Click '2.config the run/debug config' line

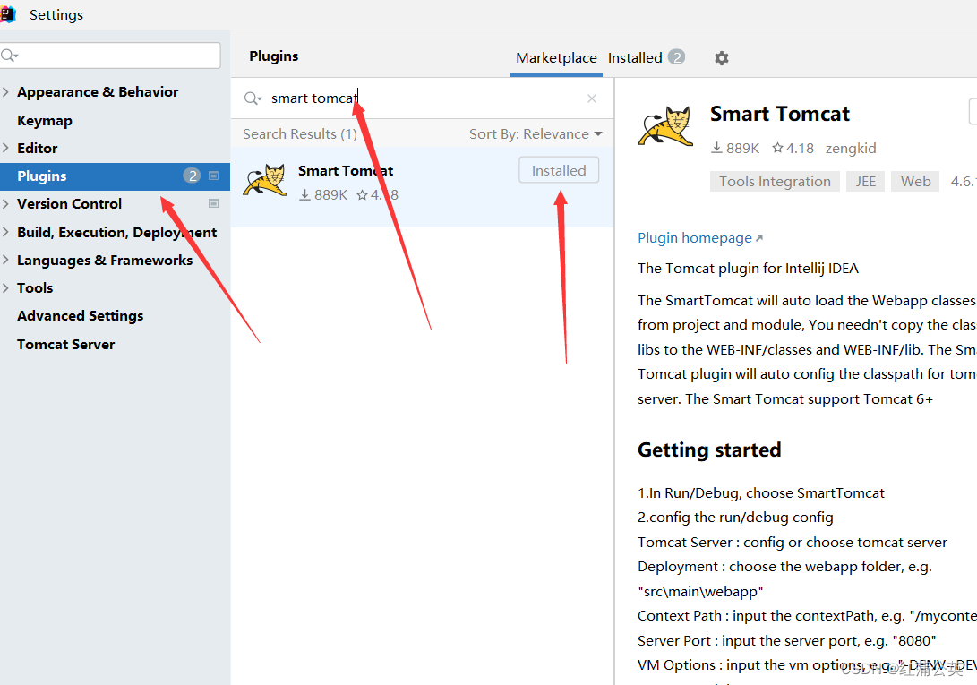[x=735, y=518]
